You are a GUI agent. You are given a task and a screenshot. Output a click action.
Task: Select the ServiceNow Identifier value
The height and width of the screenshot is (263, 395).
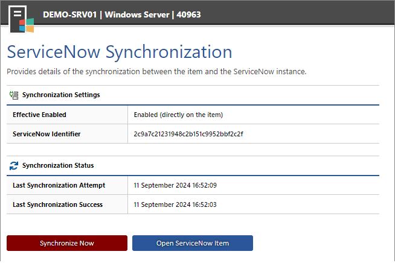pyautogui.click(x=188, y=134)
